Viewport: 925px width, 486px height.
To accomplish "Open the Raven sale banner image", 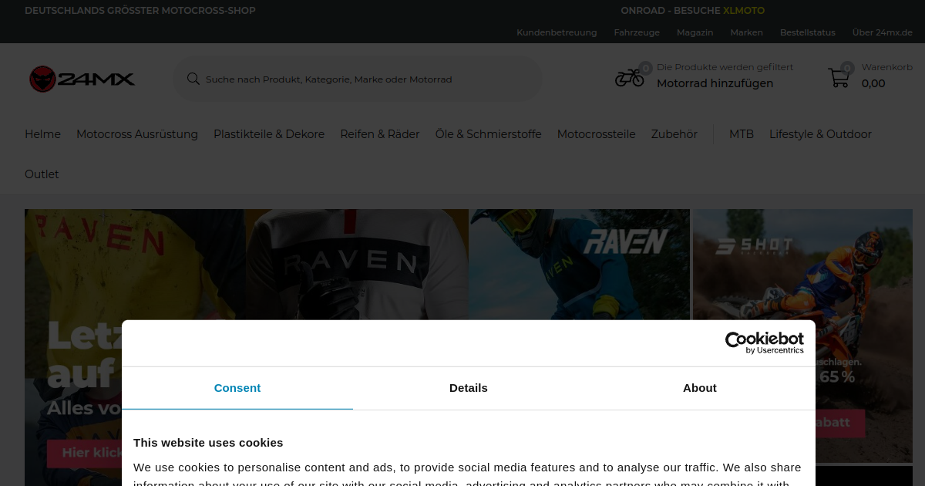I will pos(357,265).
